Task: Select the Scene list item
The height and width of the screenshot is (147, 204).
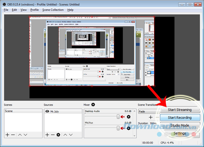Action: coord(23,111)
